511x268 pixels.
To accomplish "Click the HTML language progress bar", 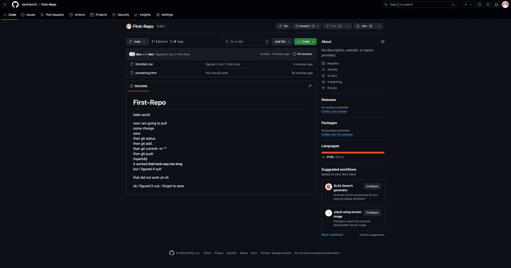I will point(352,152).
